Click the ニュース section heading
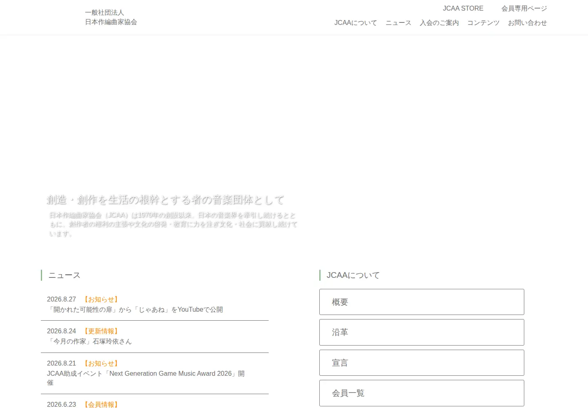Screen dimensions: 588x408 pos(65,275)
